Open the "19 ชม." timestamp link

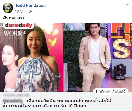pos(20,11)
